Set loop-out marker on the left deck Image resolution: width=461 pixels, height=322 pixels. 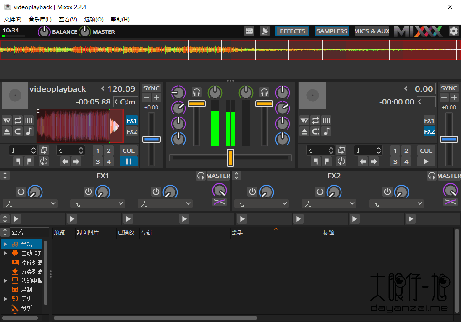(x=29, y=161)
